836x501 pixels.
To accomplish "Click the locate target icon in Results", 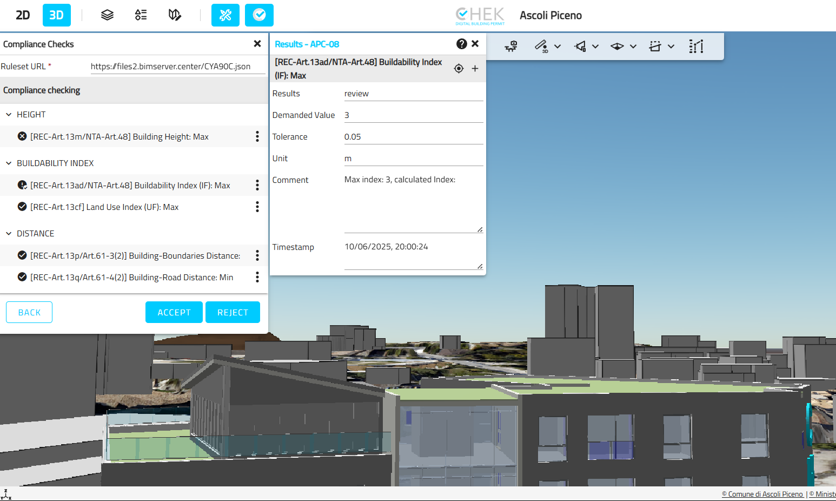I will (459, 69).
